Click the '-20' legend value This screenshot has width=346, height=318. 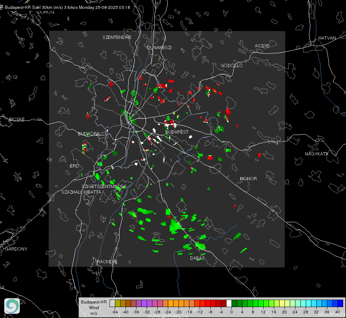point(178,312)
